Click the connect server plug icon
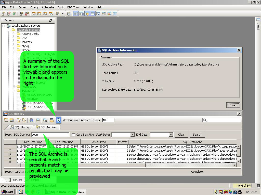The width and height of the screenshot is (261, 195). coord(21,14)
